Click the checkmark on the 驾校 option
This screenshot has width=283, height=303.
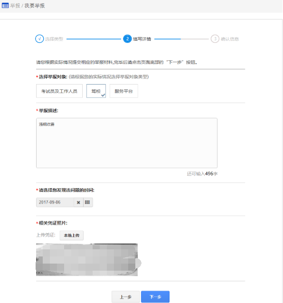pos(103,95)
